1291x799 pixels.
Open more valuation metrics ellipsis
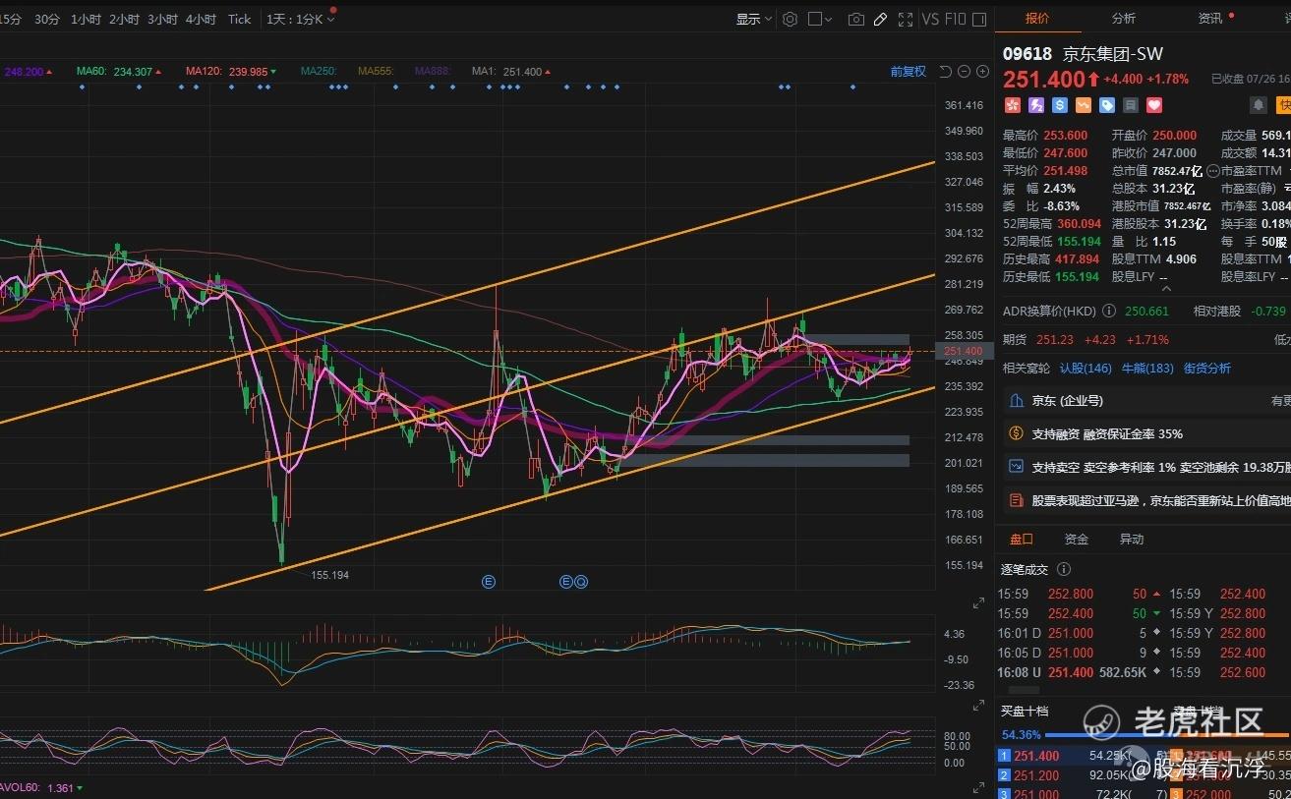[x=1212, y=171]
